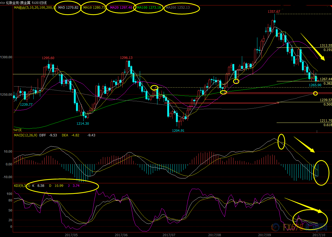Image resolution: width=332 pixels, height=237 pixels.
Task: Click the 1357.67 peak price label
Action: (274, 12)
